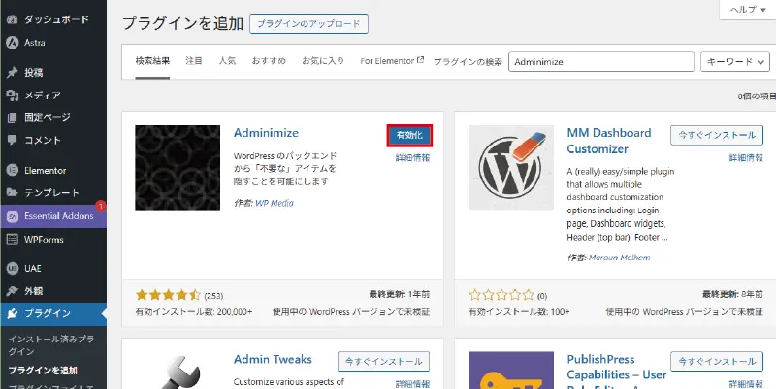776x389 pixels.
Task: Click the Dashboard gauge icon in sidebar
Action: click(13, 19)
